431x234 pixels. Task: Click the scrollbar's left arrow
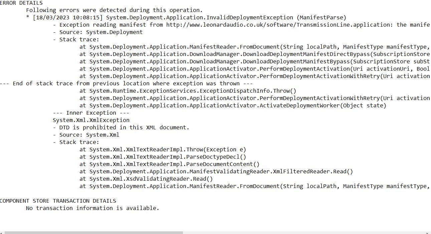(1, 233)
